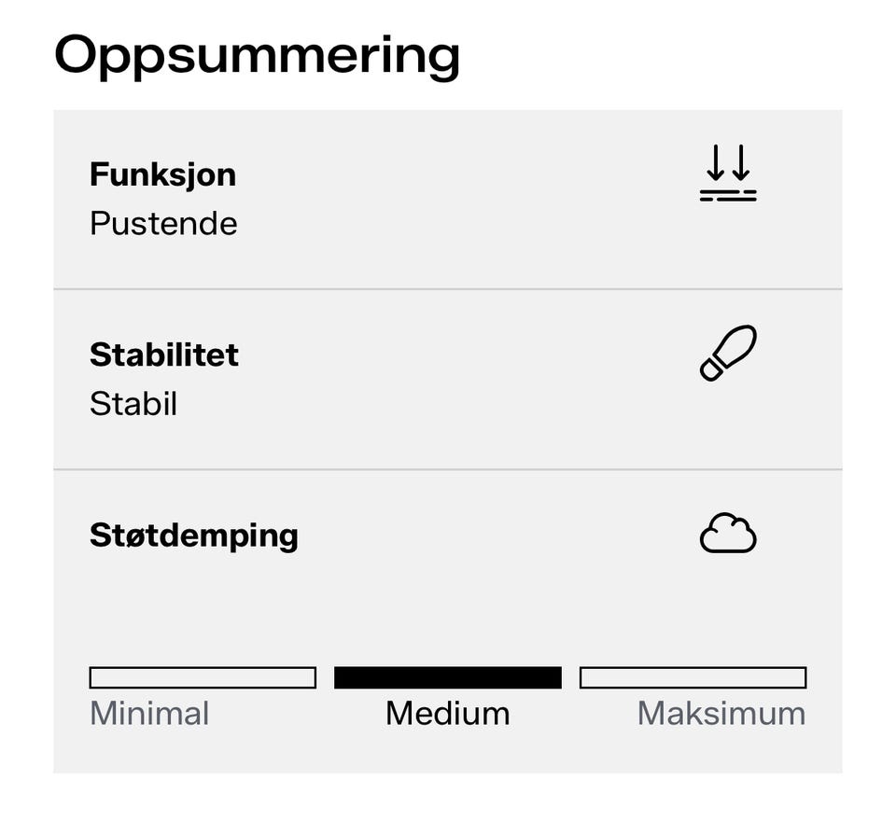Click the Oppsummering title

(258, 56)
